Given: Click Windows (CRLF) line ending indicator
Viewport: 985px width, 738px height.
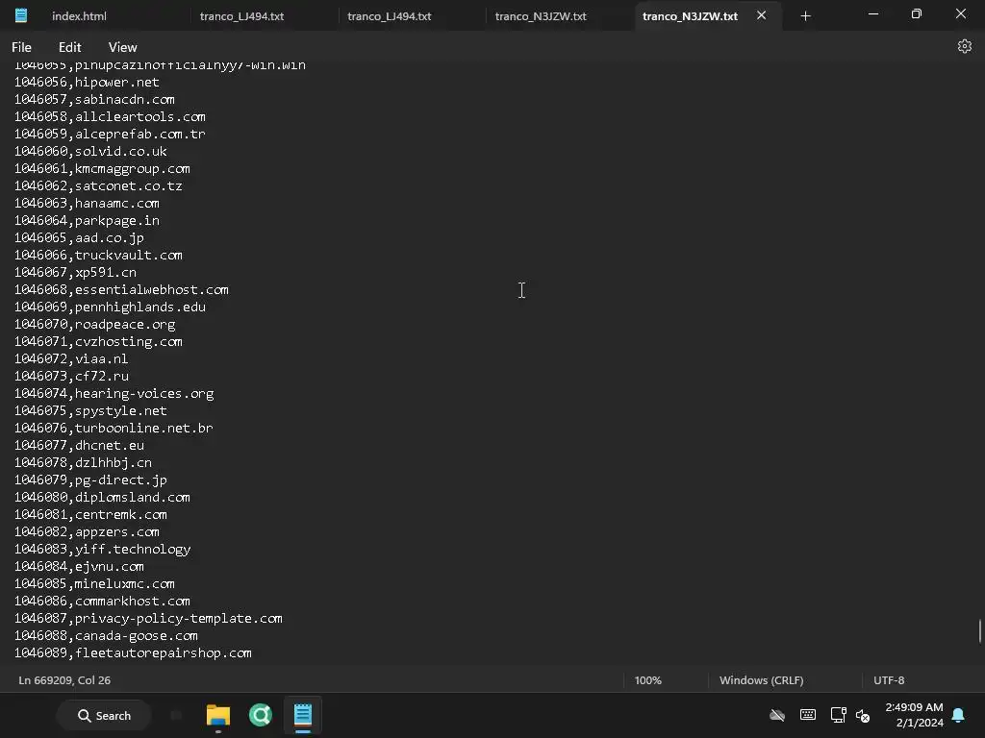Looking at the screenshot, I should coord(762,680).
